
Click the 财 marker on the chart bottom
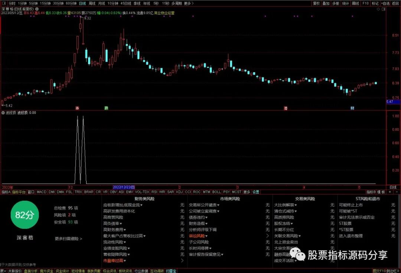[x=352, y=108]
